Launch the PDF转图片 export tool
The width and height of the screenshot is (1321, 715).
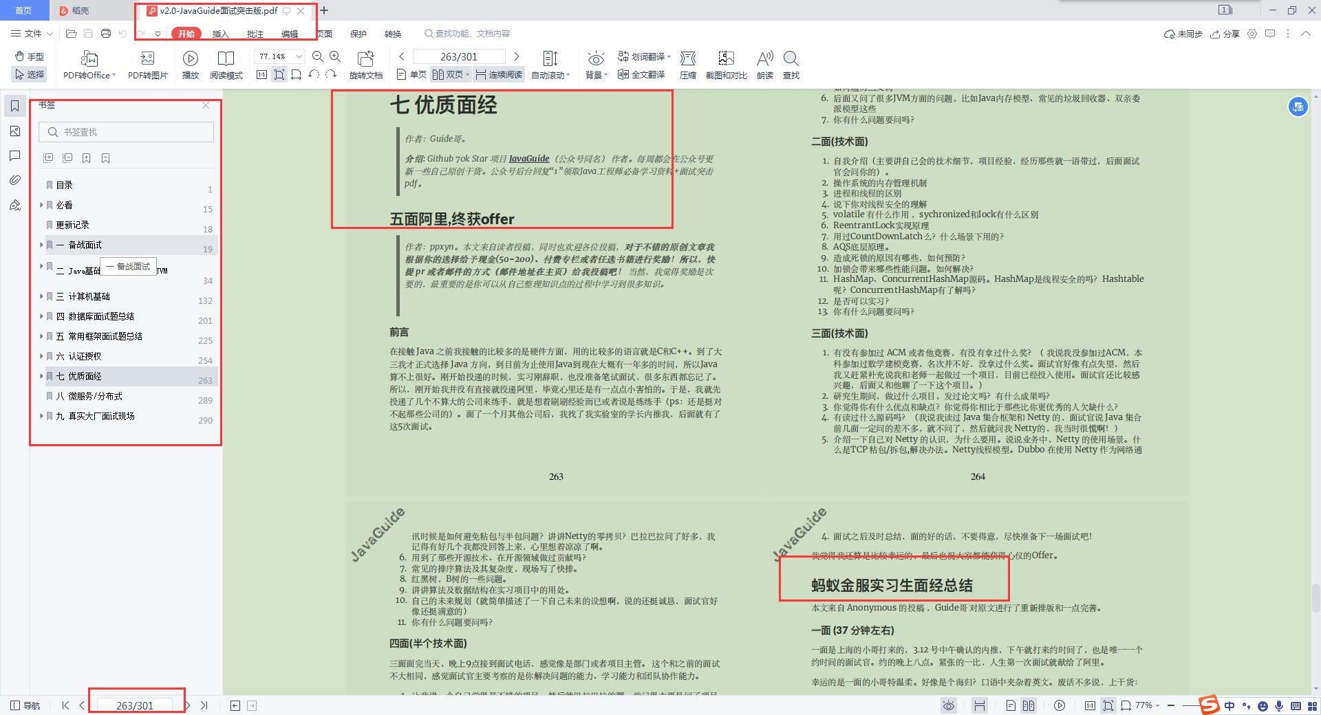tap(148, 65)
